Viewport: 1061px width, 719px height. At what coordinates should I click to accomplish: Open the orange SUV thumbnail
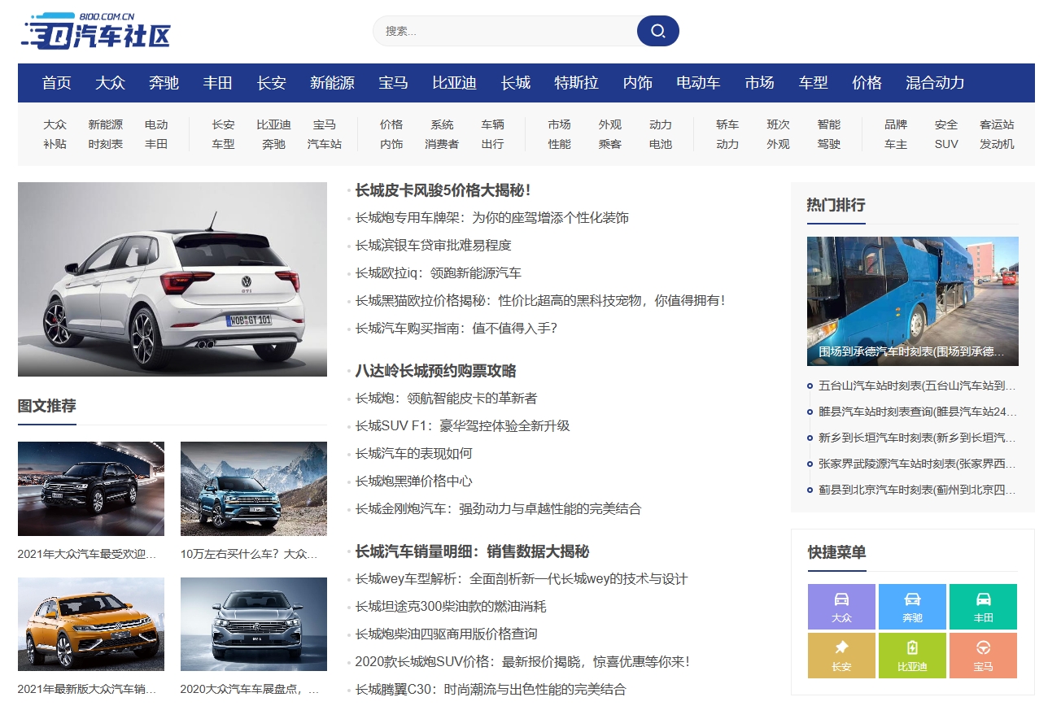coord(91,625)
